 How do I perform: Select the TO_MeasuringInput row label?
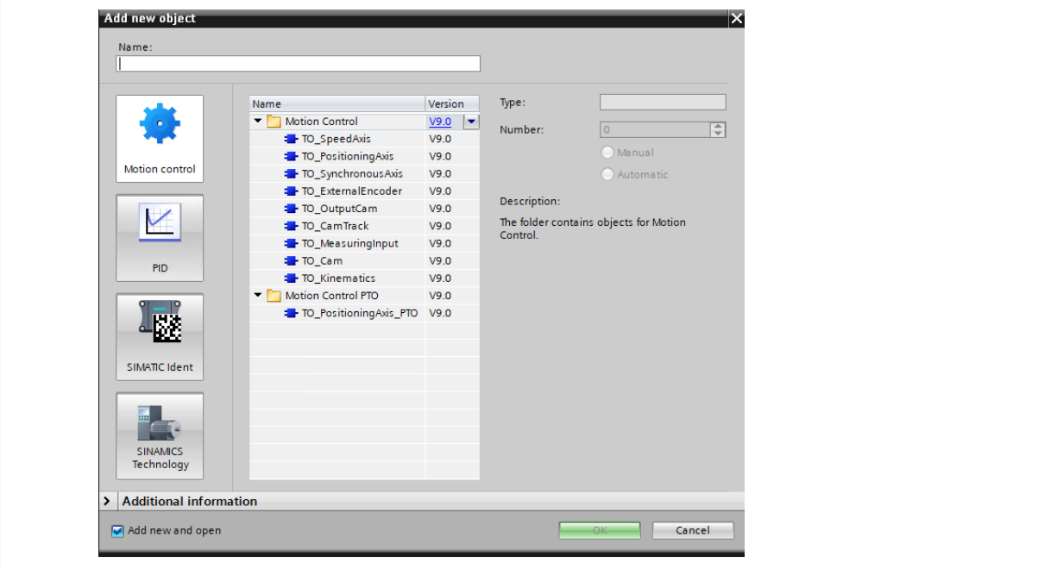click(x=350, y=243)
